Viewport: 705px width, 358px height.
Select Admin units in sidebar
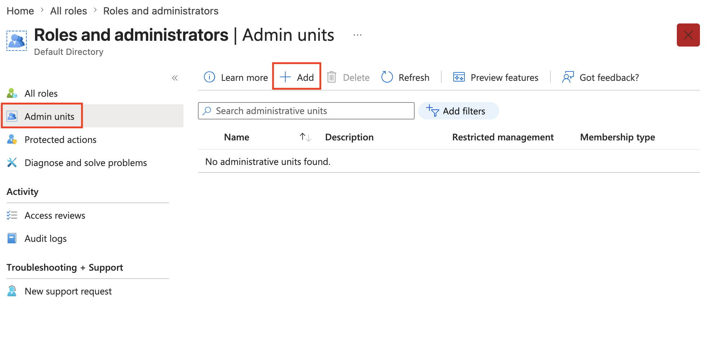(49, 117)
